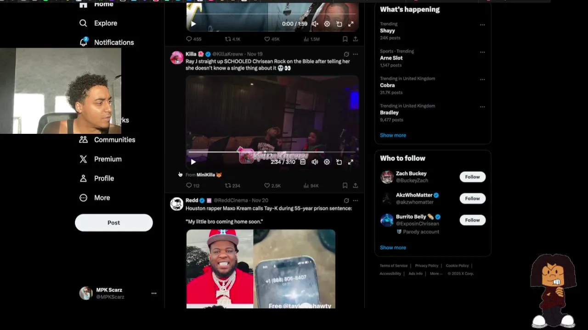This screenshot has height=330, width=588.
Task: Open Premium in the sidebar
Action: pos(100,159)
